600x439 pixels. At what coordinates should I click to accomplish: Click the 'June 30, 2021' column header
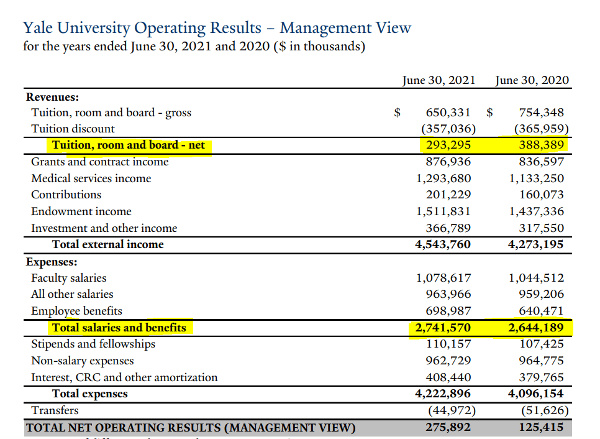pyautogui.click(x=439, y=80)
